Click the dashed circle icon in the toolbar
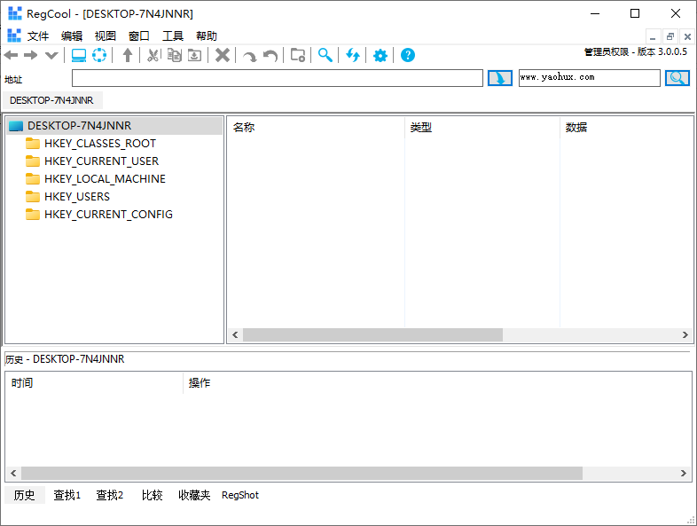Screen dimensions: 697x526 click(99, 55)
